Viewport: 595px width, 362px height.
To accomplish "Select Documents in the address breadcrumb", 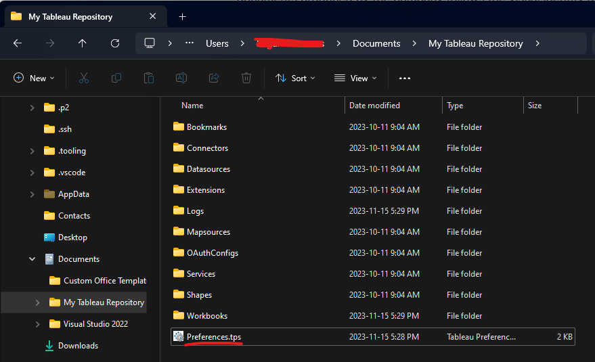I will click(x=376, y=43).
